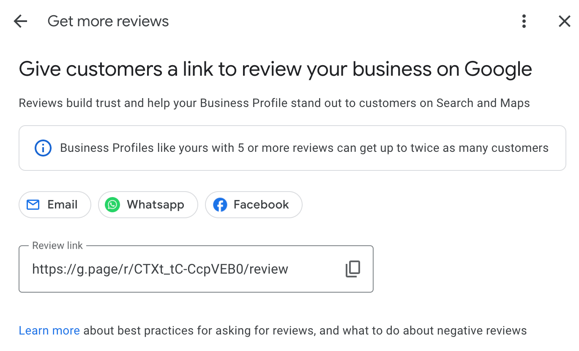
Task: Click the blue info circle icon
Action: point(43,148)
